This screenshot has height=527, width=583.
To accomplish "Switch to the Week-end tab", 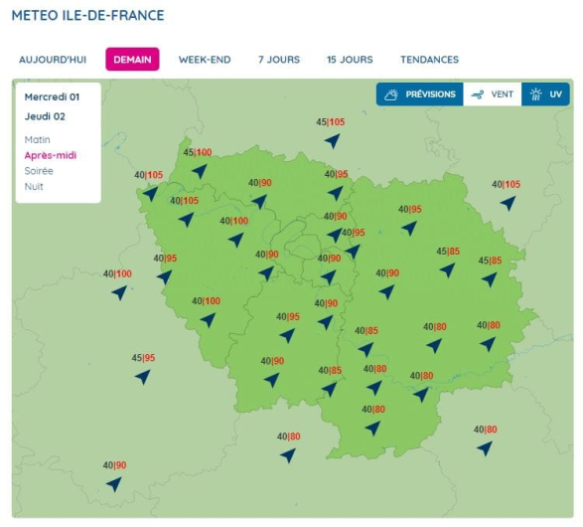I will [205, 60].
